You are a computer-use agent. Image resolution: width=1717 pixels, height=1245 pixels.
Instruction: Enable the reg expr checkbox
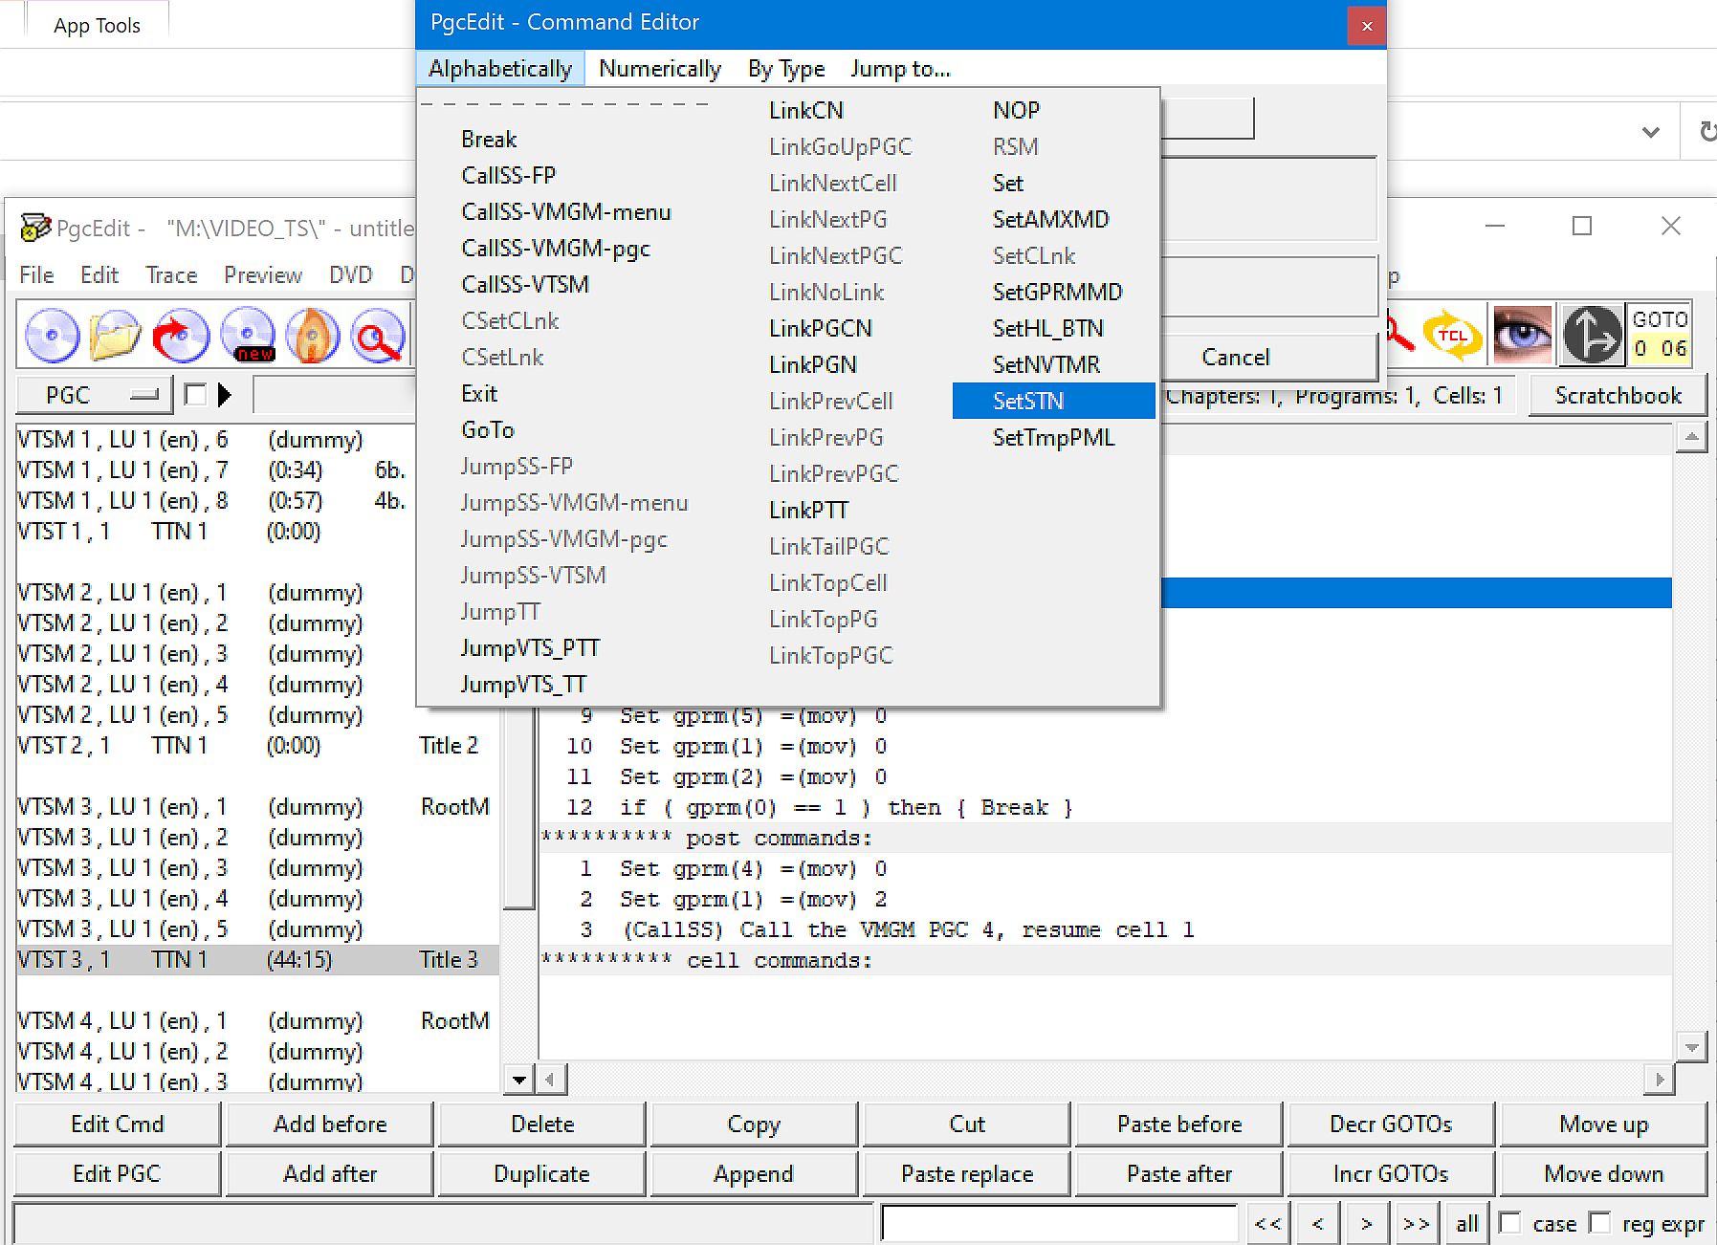pyautogui.click(x=1599, y=1223)
